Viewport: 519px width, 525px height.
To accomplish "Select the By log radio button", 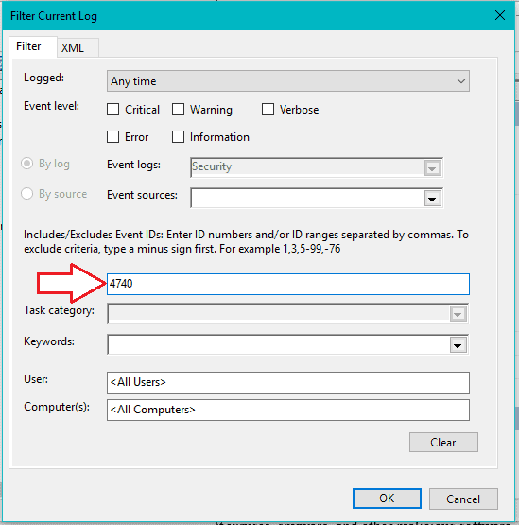I will click(x=27, y=164).
